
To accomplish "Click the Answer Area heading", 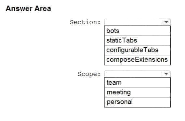I will pyautogui.click(x=28, y=8).
